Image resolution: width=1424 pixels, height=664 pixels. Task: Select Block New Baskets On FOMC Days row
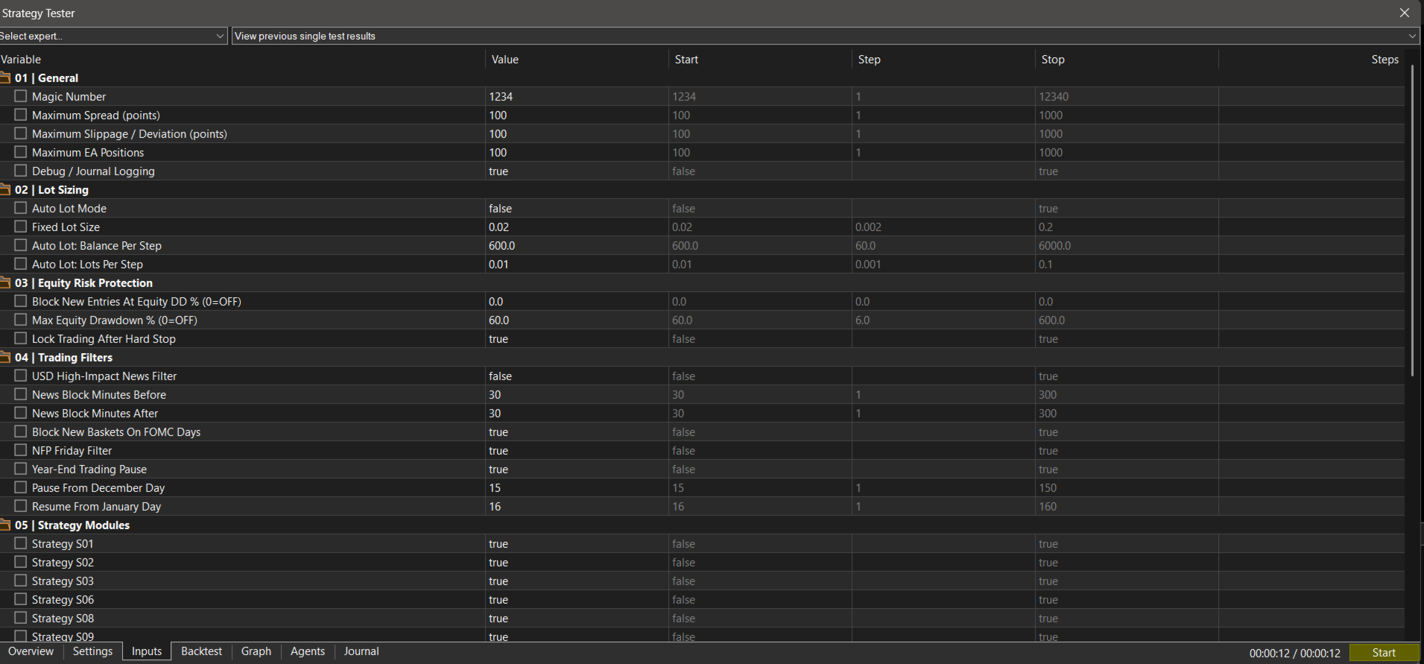702,431
